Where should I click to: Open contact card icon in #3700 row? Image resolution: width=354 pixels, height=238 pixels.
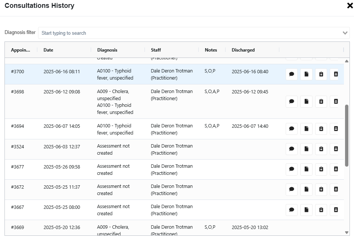(335, 74)
